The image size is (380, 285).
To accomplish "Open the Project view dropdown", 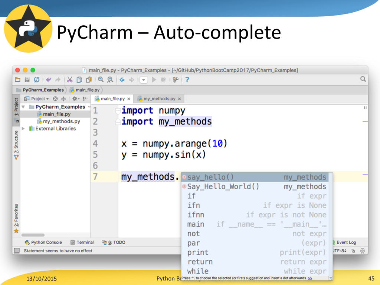I will pyautogui.click(x=37, y=99).
